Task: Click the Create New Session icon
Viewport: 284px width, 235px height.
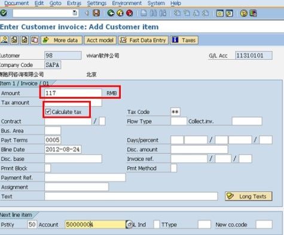Action: click(x=220, y=13)
